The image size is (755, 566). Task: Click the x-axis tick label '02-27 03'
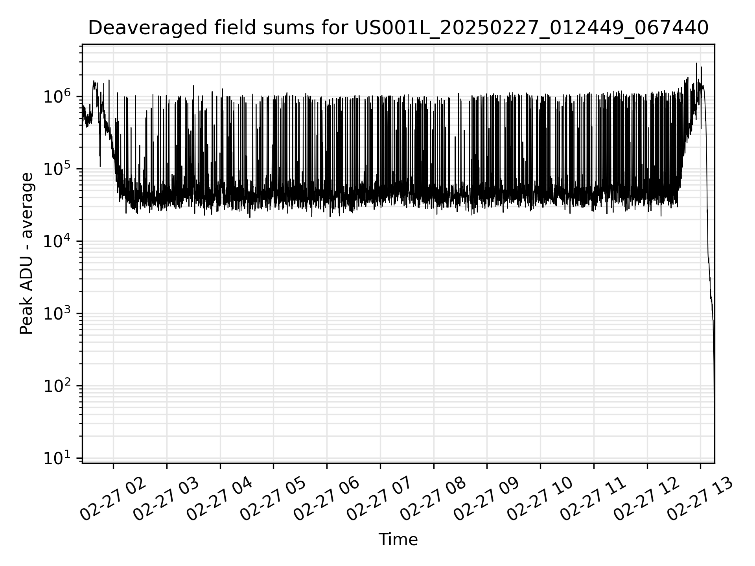(167, 499)
